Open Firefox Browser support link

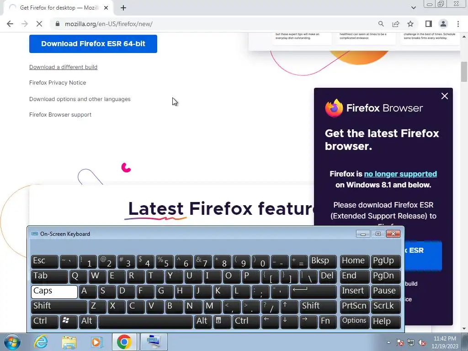(x=60, y=115)
